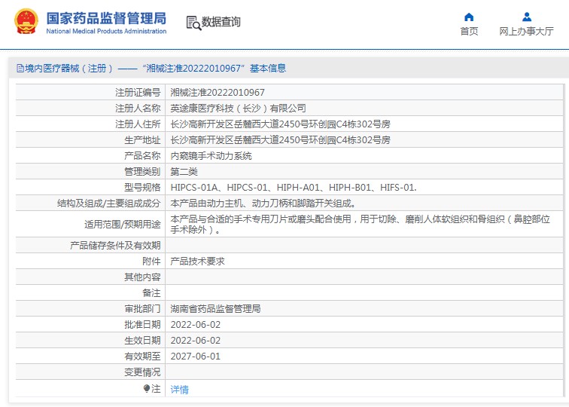Click 批准日期 value 2022-06-02
Viewport: 569px width, 407px height.
[195, 325]
